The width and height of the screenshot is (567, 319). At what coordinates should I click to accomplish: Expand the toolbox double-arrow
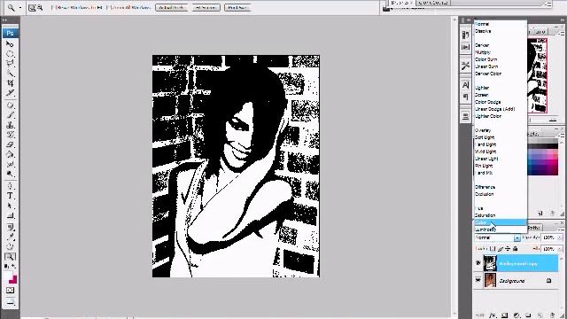coord(4,20)
